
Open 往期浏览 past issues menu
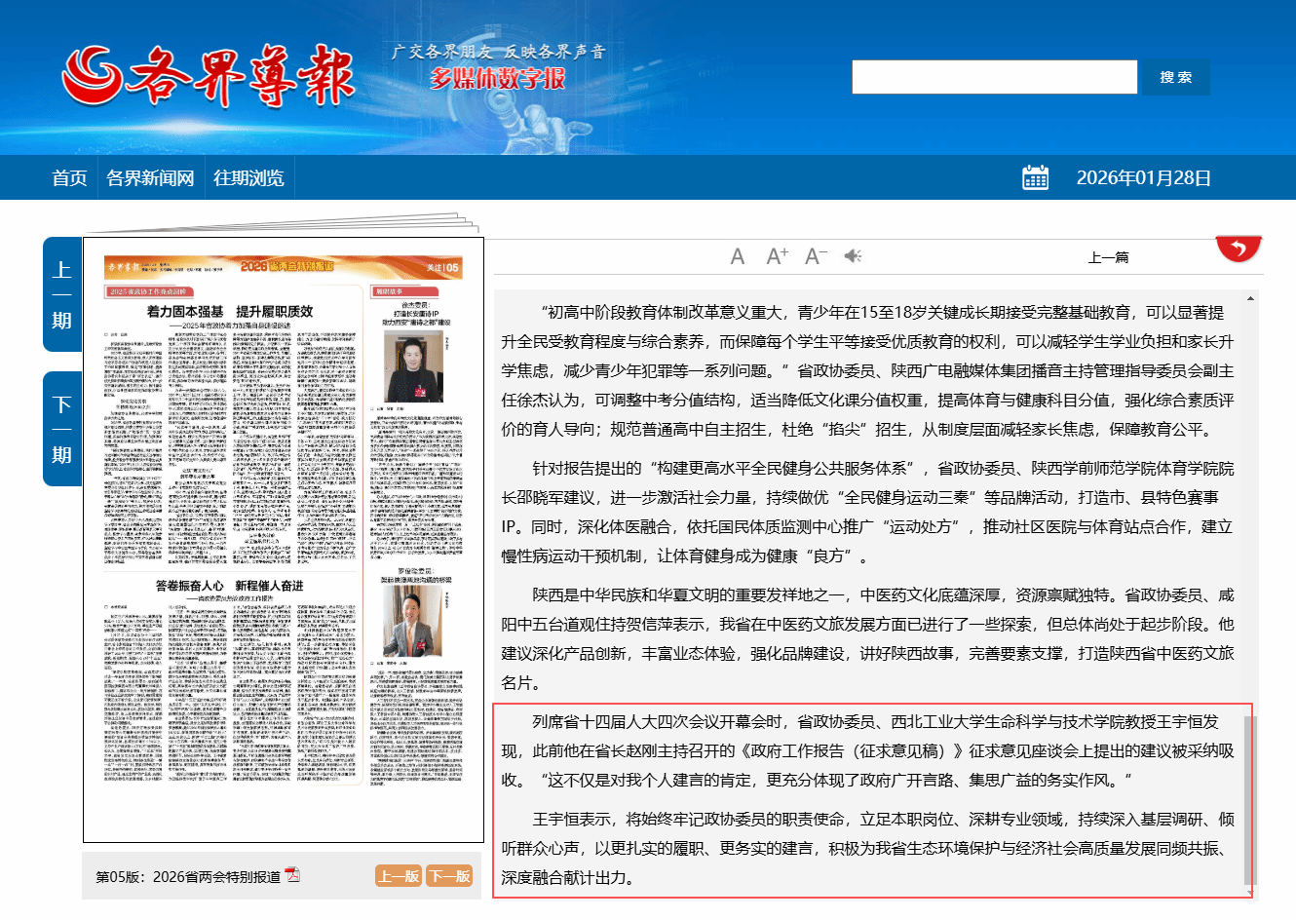[x=248, y=178]
